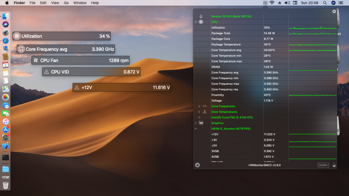349x196 pixels.
Task: Open Photos from the Dock
Action: click(6, 97)
